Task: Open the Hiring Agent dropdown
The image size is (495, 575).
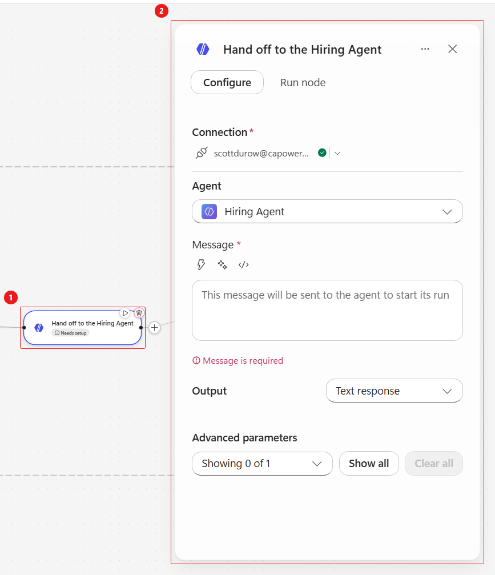Action: pos(327,212)
